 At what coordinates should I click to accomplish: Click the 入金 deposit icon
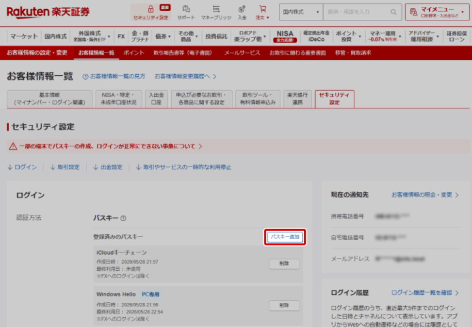coord(242,9)
